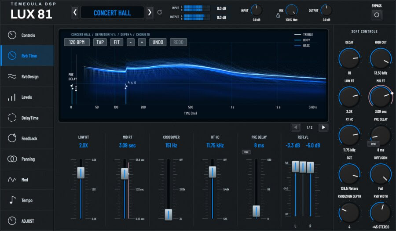Click the 11.75 kHz RT HC value

click(x=215, y=145)
